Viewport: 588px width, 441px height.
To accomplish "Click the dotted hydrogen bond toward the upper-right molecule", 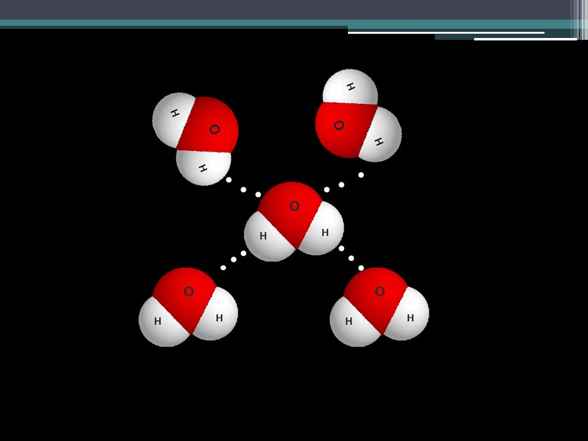I will tap(344, 183).
